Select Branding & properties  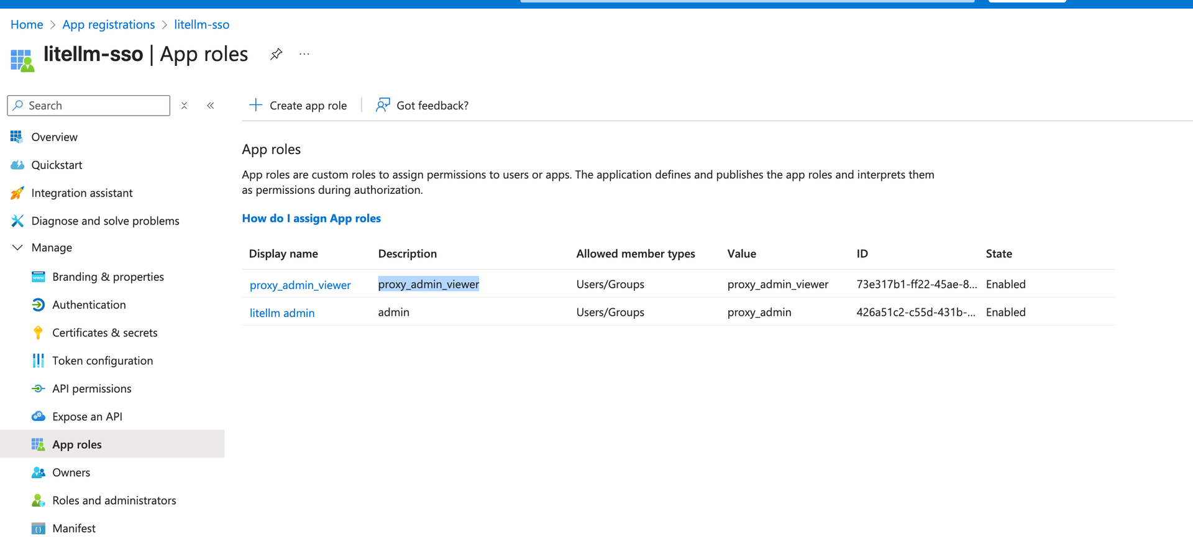coord(108,277)
